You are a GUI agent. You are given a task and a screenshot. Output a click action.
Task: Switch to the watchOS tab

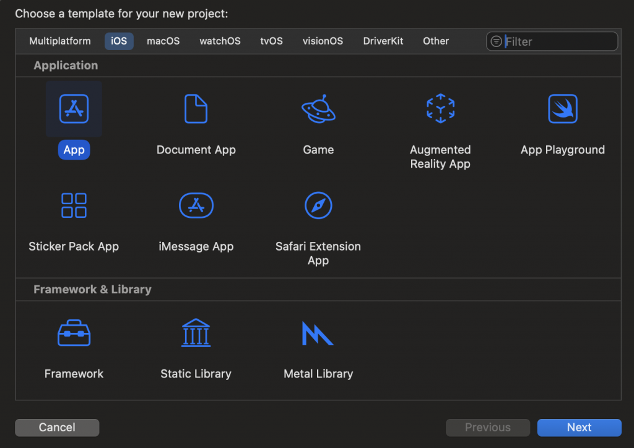click(x=220, y=41)
